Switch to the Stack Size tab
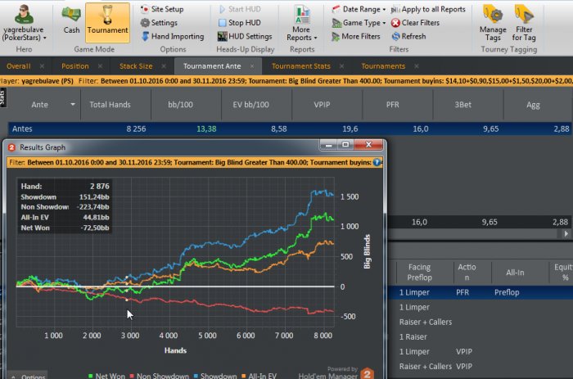 [x=136, y=66]
